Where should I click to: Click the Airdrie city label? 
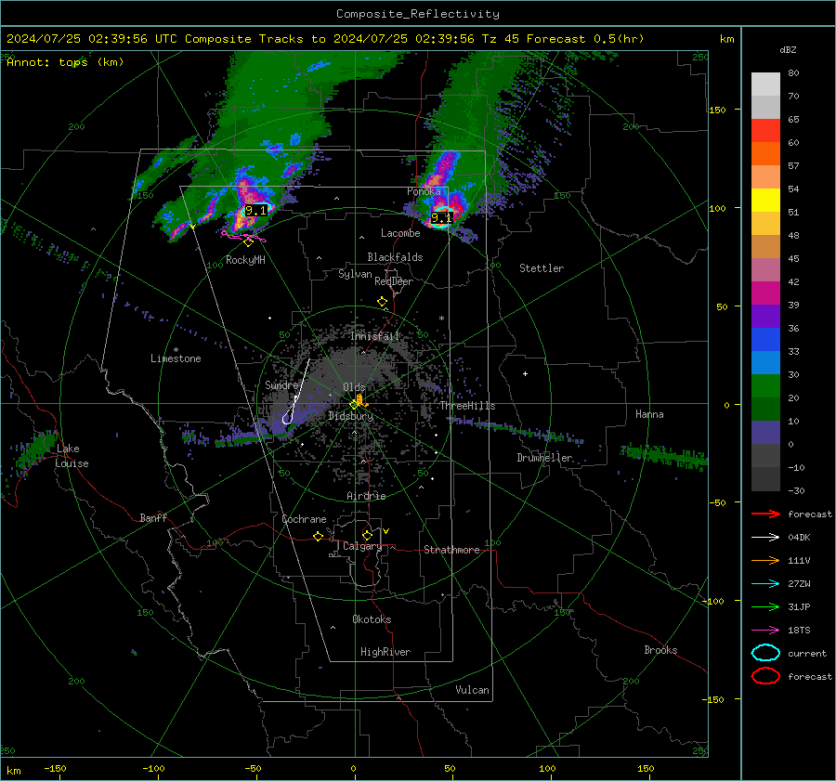(366, 496)
